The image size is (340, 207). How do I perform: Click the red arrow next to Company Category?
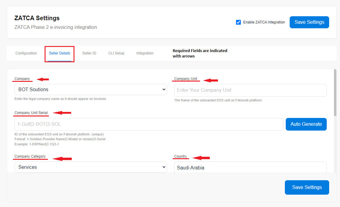coord(62,159)
